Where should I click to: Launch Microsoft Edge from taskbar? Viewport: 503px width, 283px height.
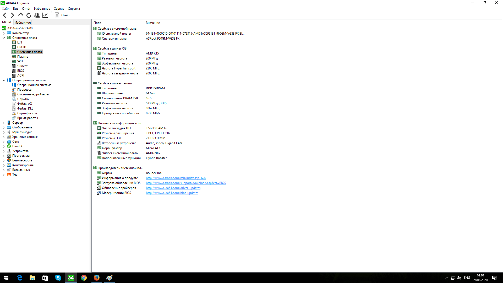(x=20, y=278)
